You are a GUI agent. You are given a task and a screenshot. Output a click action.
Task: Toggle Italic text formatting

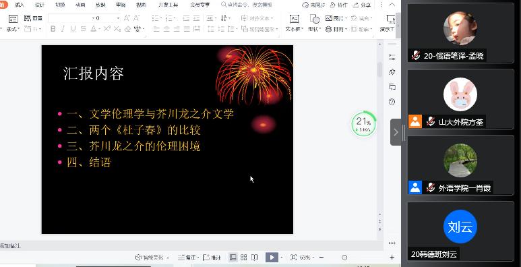coord(63,29)
